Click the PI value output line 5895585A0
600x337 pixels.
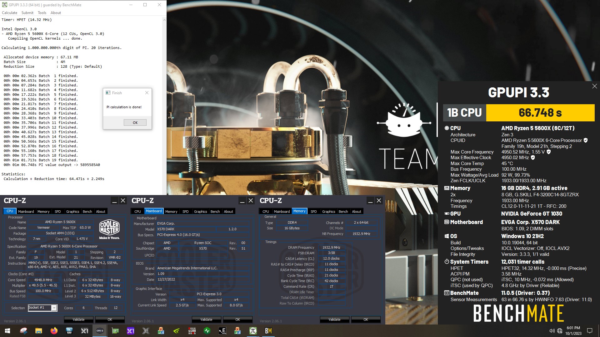click(52, 165)
